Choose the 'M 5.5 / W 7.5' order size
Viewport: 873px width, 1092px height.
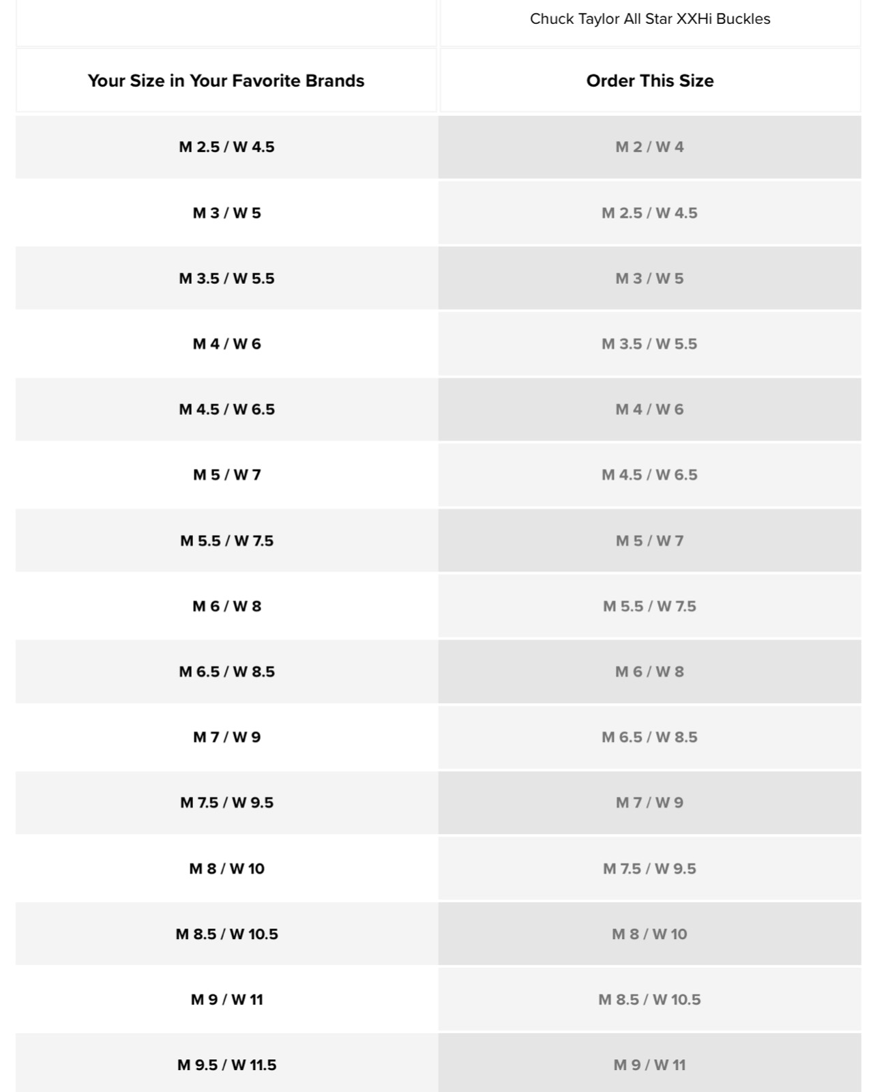pyautogui.click(x=650, y=606)
